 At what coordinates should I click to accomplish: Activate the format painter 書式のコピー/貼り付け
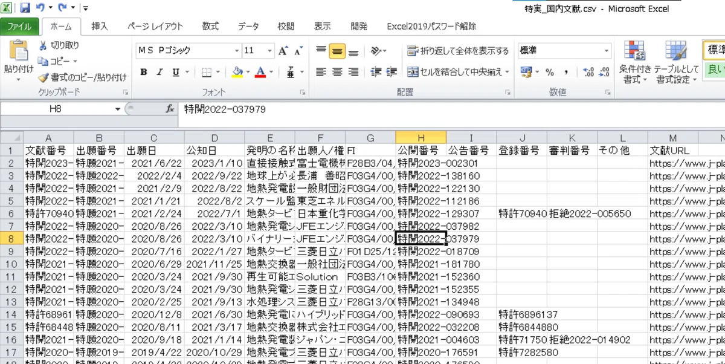click(x=82, y=77)
